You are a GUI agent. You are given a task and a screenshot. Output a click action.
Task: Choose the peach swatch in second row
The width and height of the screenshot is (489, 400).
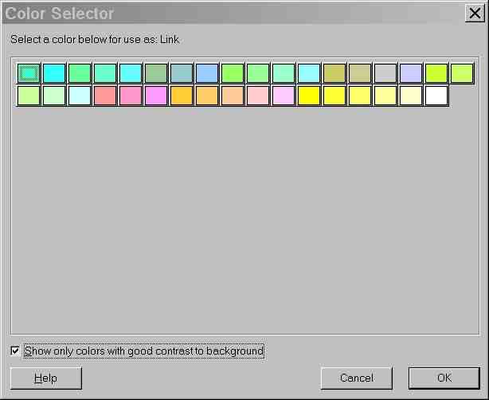point(233,96)
